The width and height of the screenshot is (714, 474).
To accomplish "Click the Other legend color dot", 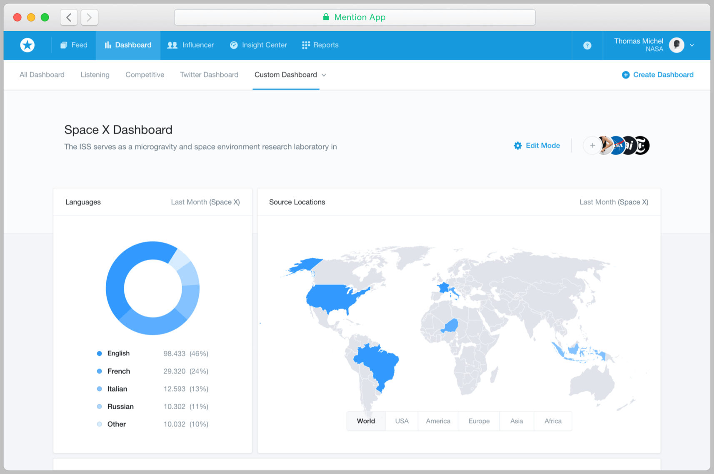I will [x=99, y=424].
